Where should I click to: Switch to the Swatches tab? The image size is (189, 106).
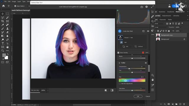pyautogui.click(x=162, y=12)
